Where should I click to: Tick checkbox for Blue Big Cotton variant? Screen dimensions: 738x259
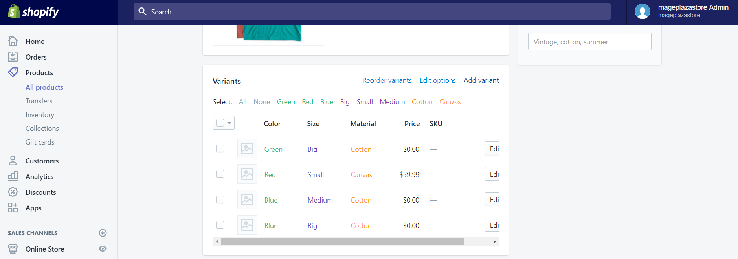(x=220, y=225)
